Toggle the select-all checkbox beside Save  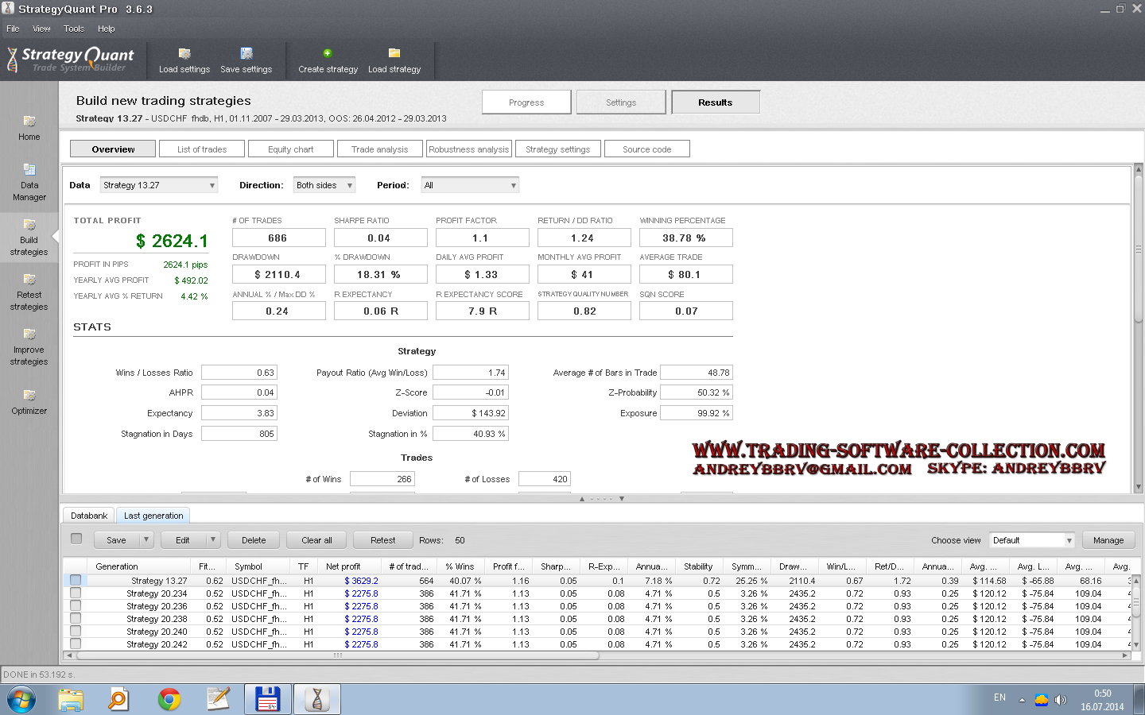[x=76, y=539]
